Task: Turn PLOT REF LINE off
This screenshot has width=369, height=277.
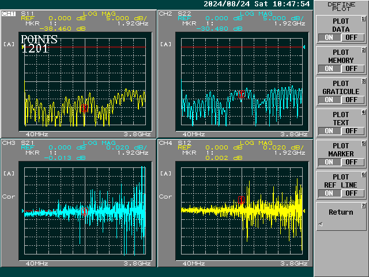Action: 351,193
